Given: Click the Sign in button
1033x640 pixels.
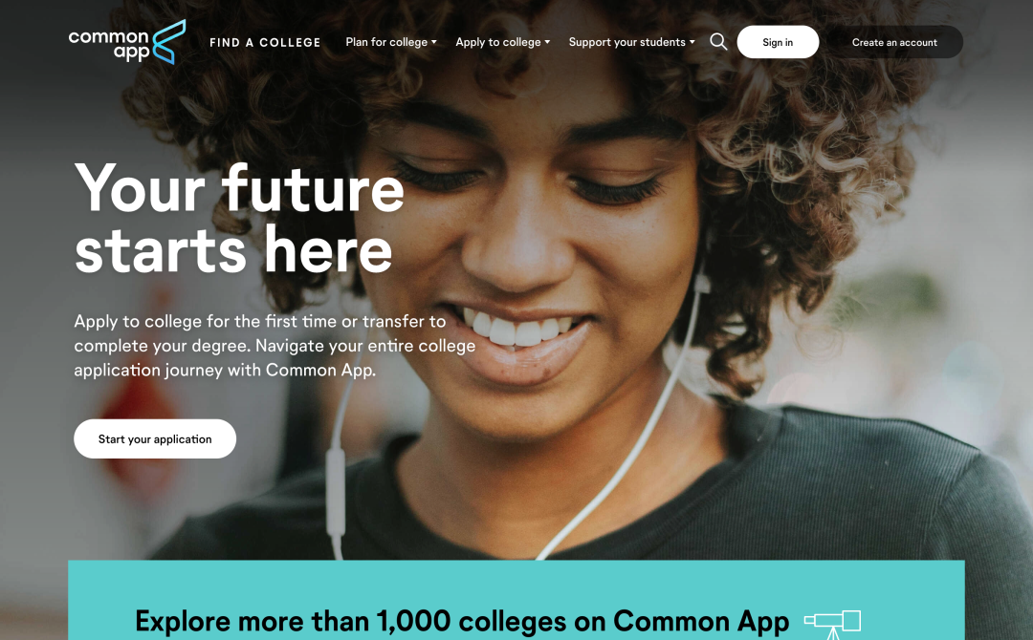Looking at the screenshot, I should (x=778, y=42).
